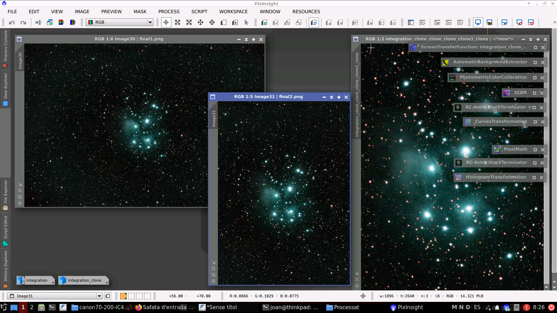Enable the crosshair navigation mode in the toolbar
Screen dimensions: 557x313
coord(166,22)
